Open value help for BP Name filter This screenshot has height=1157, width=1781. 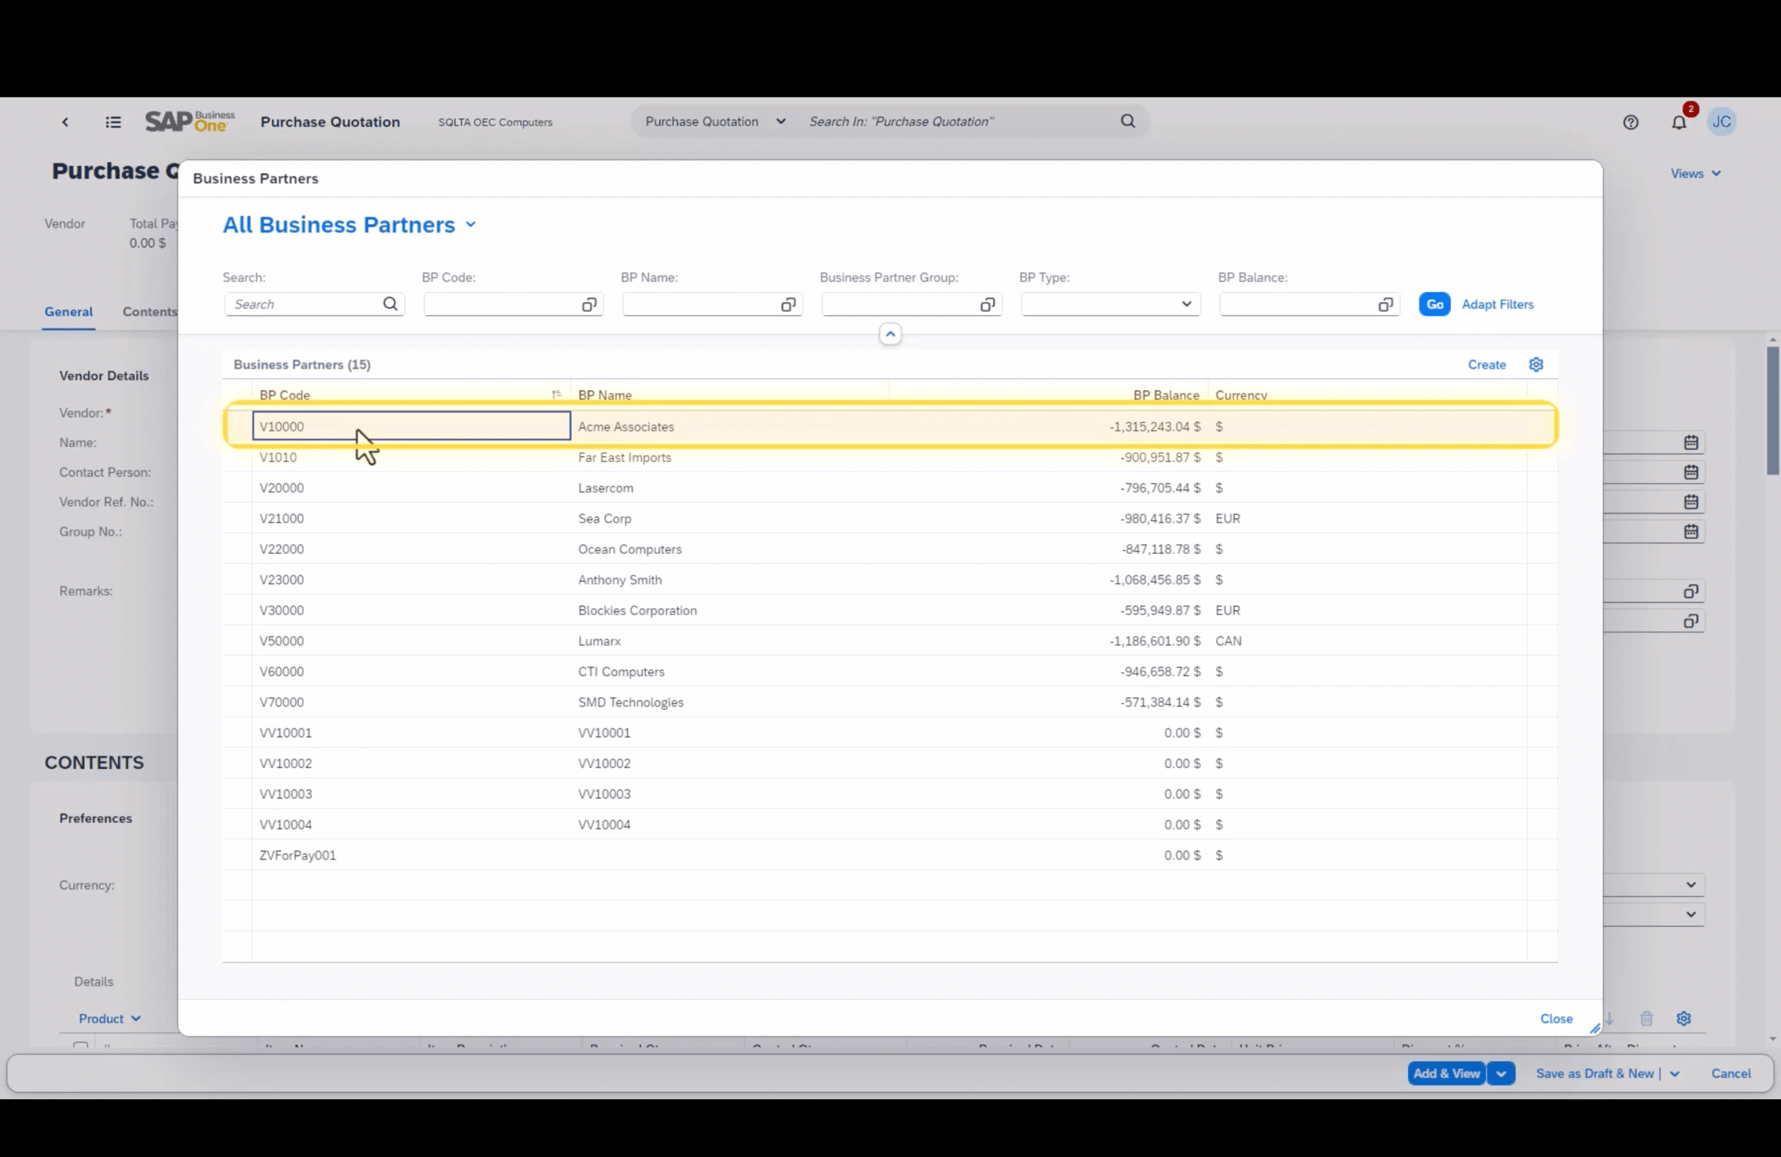pyautogui.click(x=788, y=304)
